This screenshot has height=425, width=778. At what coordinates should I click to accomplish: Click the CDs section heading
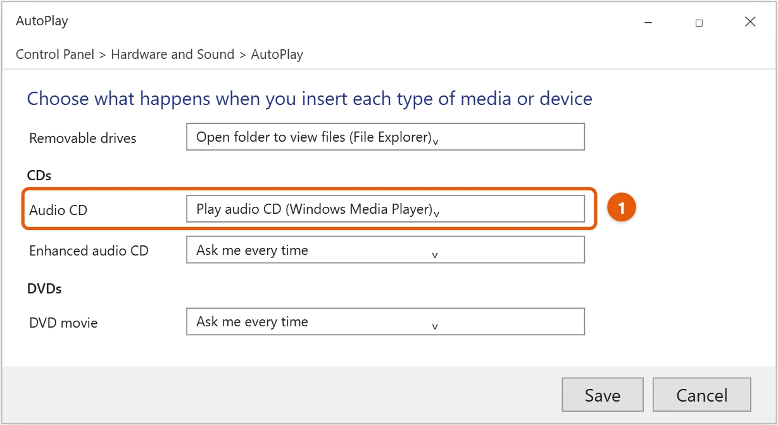(39, 175)
